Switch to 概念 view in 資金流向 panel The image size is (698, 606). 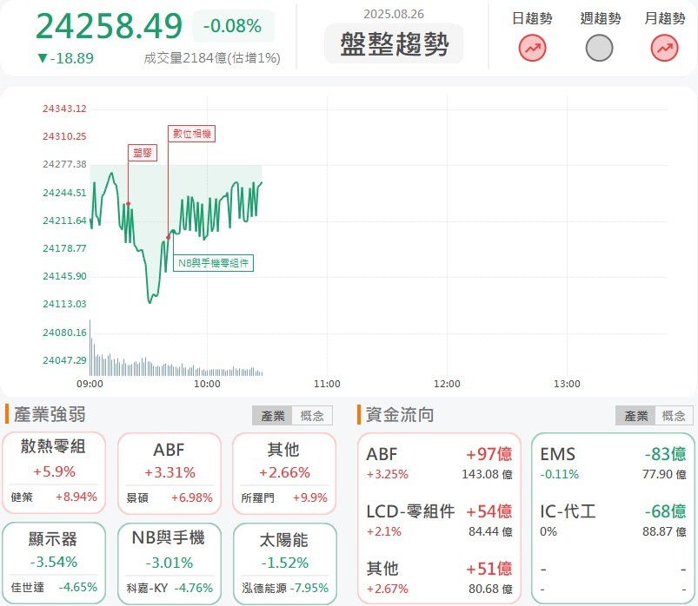point(675,415)
